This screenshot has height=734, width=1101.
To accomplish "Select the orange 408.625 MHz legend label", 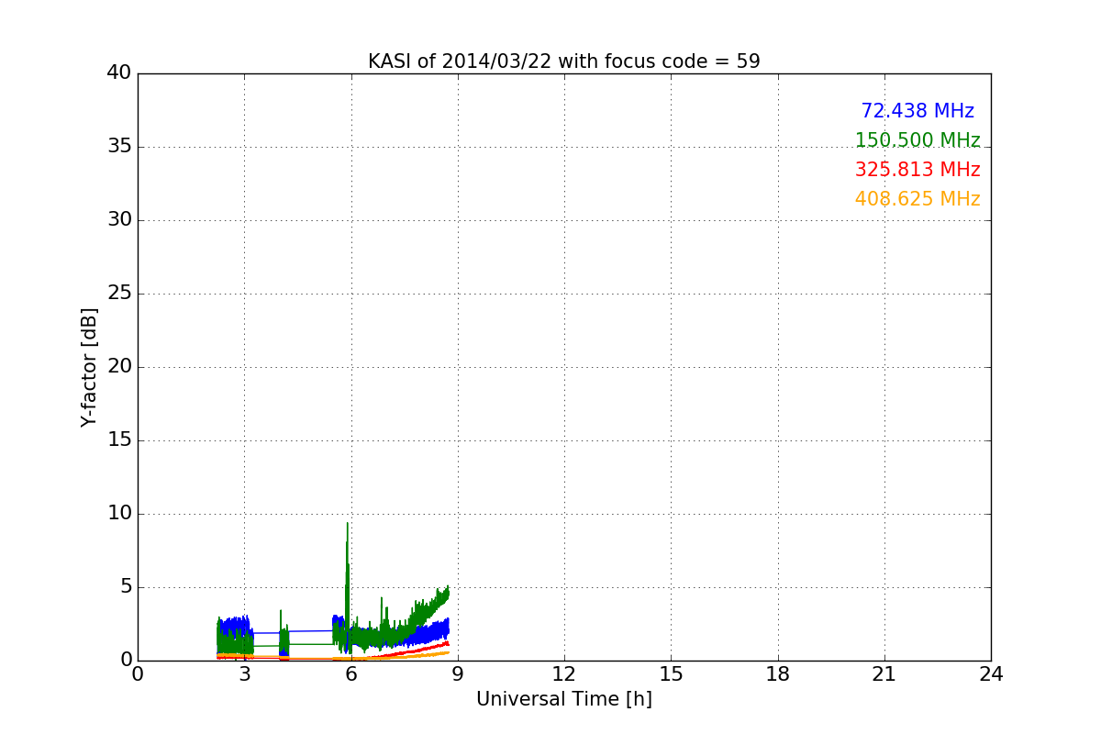I will pyautogui.click(x=917, y=199).
